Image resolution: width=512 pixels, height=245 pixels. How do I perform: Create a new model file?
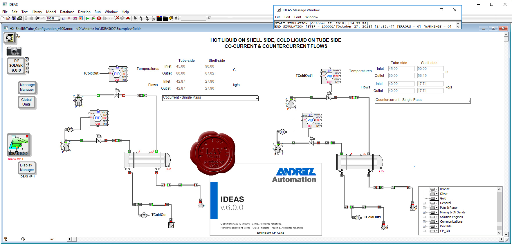tap(3, 18)
